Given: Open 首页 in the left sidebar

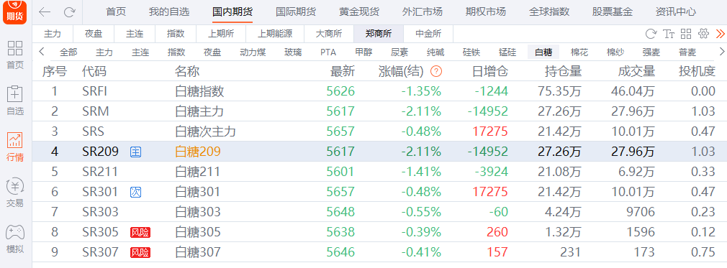Looking at the screenshot, I should 15,55.
